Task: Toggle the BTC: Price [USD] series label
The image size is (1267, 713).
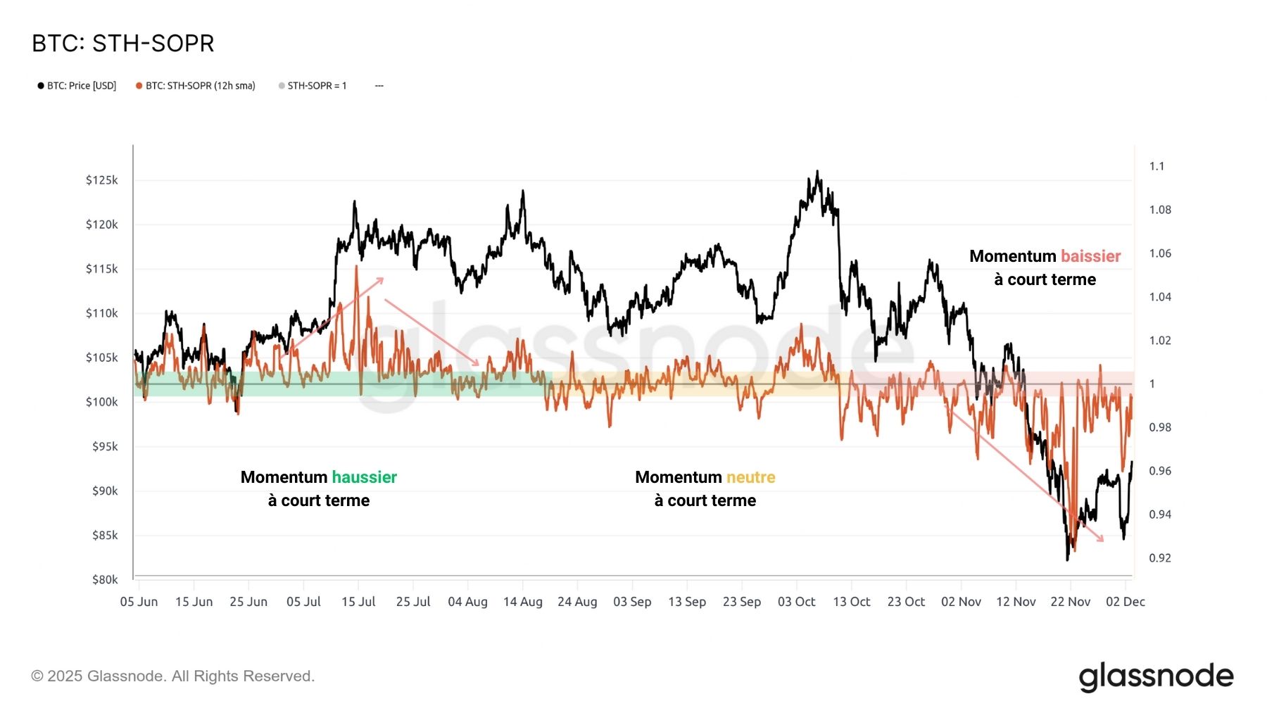Action: 82,86
